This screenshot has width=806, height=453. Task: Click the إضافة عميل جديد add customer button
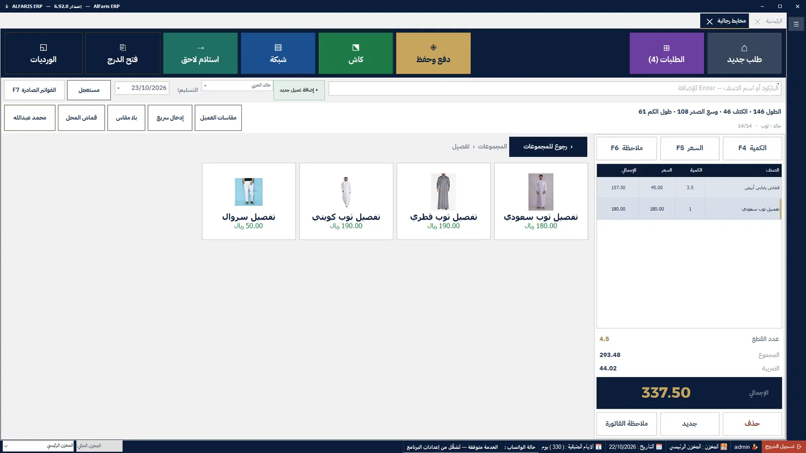click(x=299, y=90)
